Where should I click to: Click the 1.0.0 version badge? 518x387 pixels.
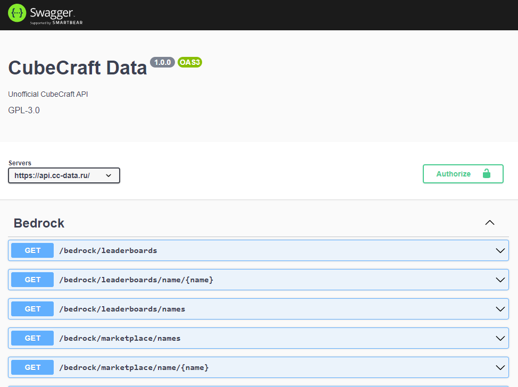pyautogui.click(x=163, y=62)
